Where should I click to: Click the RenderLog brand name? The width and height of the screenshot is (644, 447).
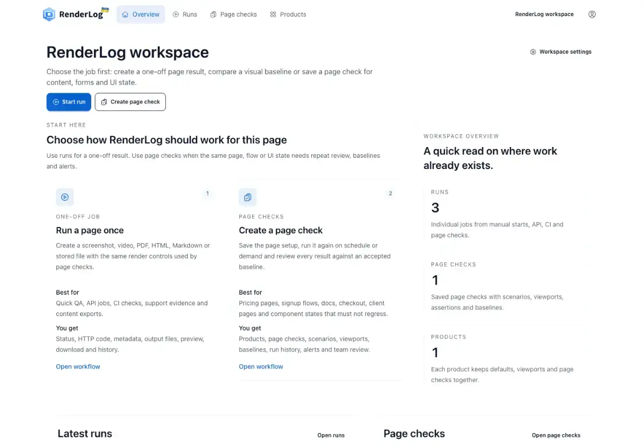[x=81, y=14]
